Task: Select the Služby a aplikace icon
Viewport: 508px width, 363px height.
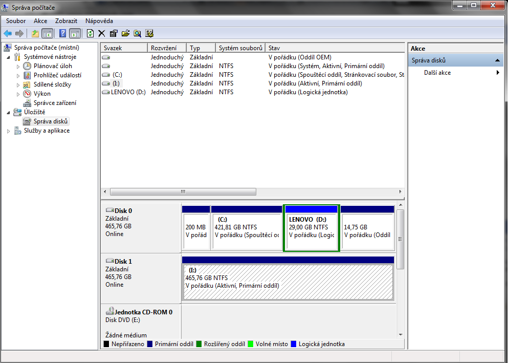Action: [17, 131]
